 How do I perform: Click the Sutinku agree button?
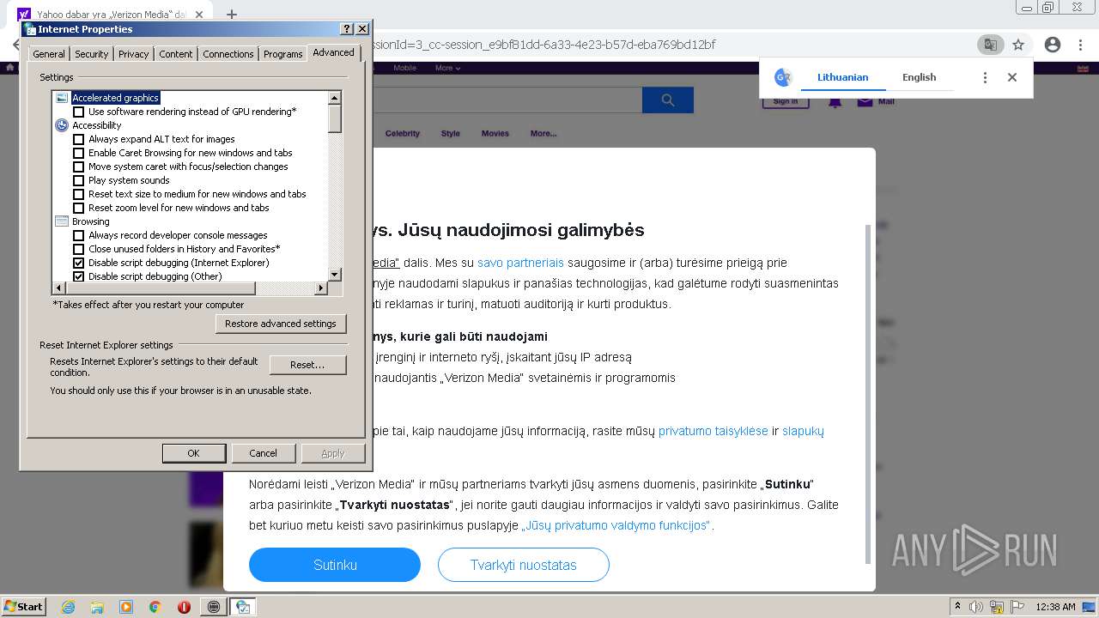335,565
